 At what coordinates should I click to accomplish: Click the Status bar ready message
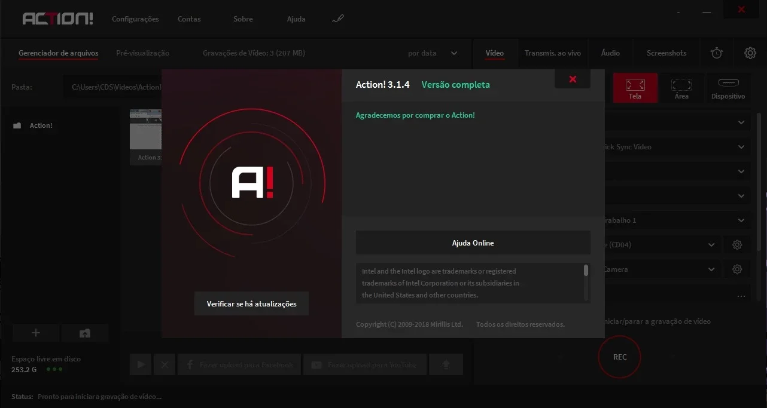[99, 397]
